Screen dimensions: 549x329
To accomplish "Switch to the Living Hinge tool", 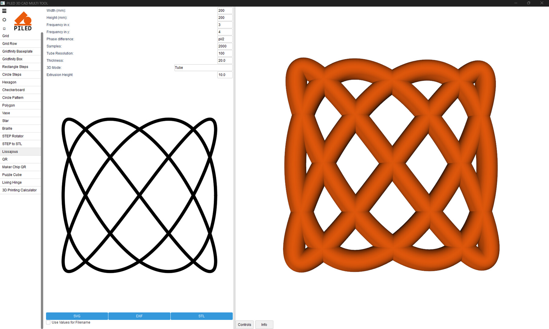I will pyautogui.click(x=12, y=182).
